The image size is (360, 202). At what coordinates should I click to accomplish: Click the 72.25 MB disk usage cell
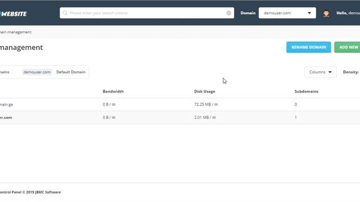(x=206, y=104)
